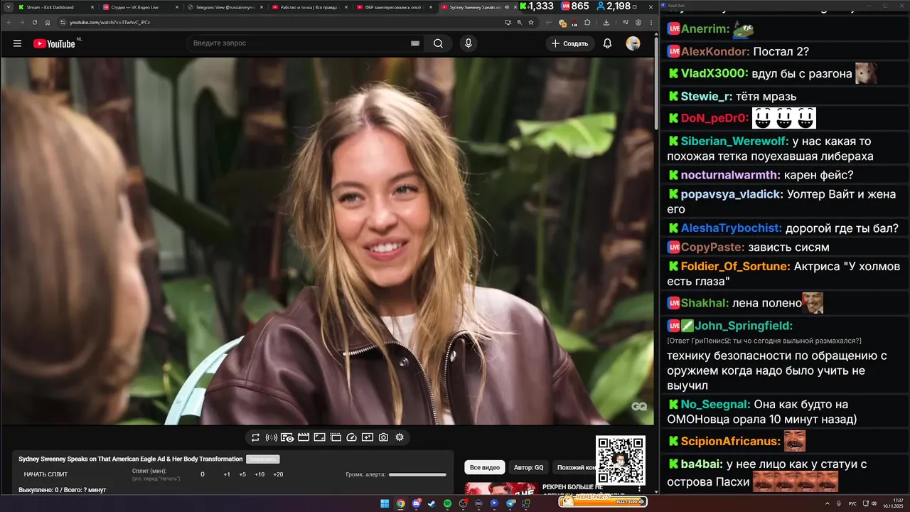Click the resize player frame icon
The width and height of the screenshot is (910, 512).
click(x=319, y=437)
